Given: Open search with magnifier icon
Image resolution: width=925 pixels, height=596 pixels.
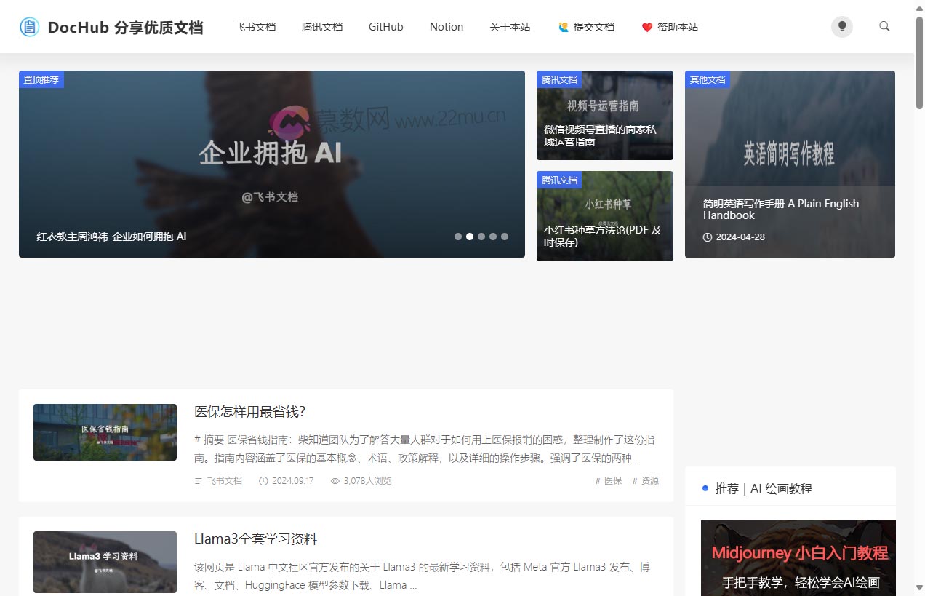Looking at the screenshot, I should click(884, 27).
